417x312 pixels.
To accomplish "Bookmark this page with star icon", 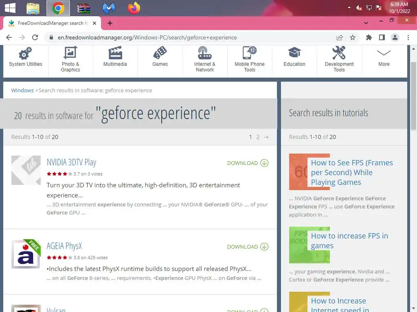I will [353, 37].
